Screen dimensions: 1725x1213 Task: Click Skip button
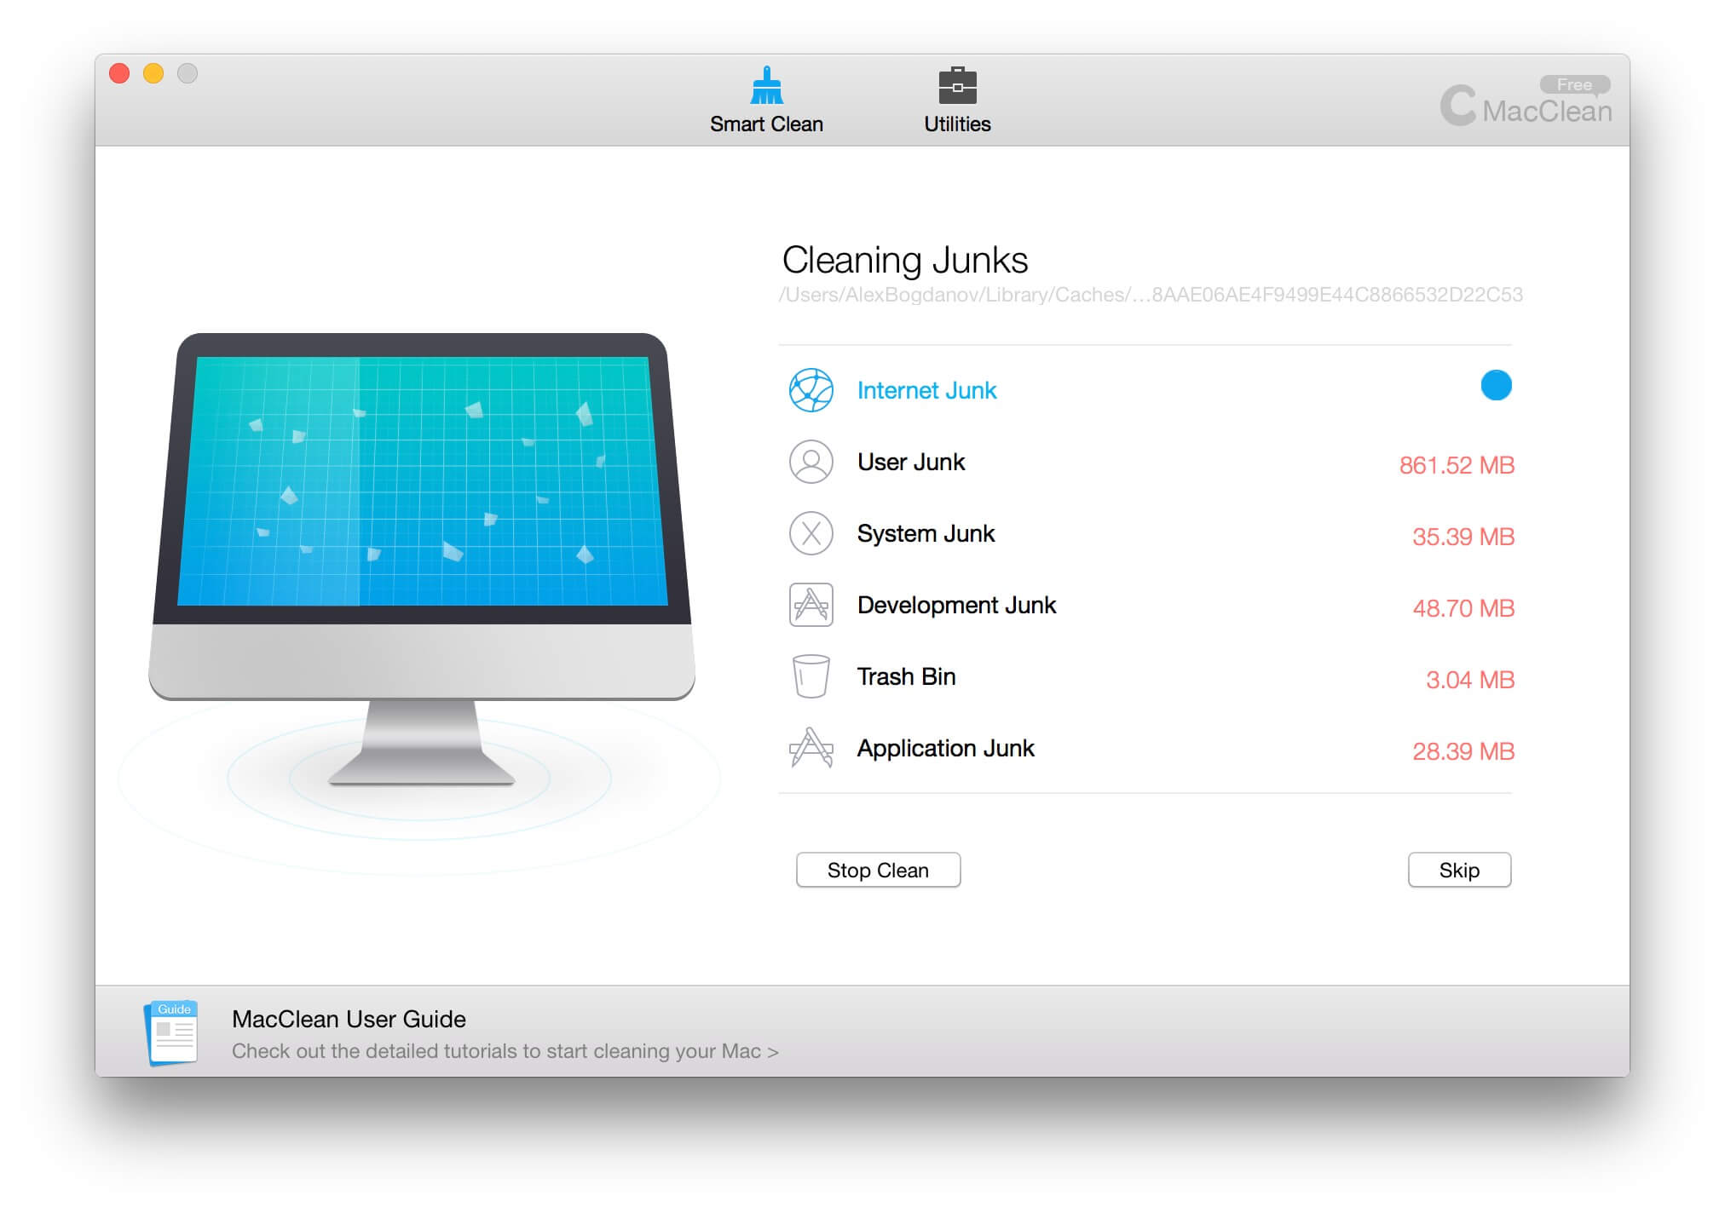[x=1460, y=871]
